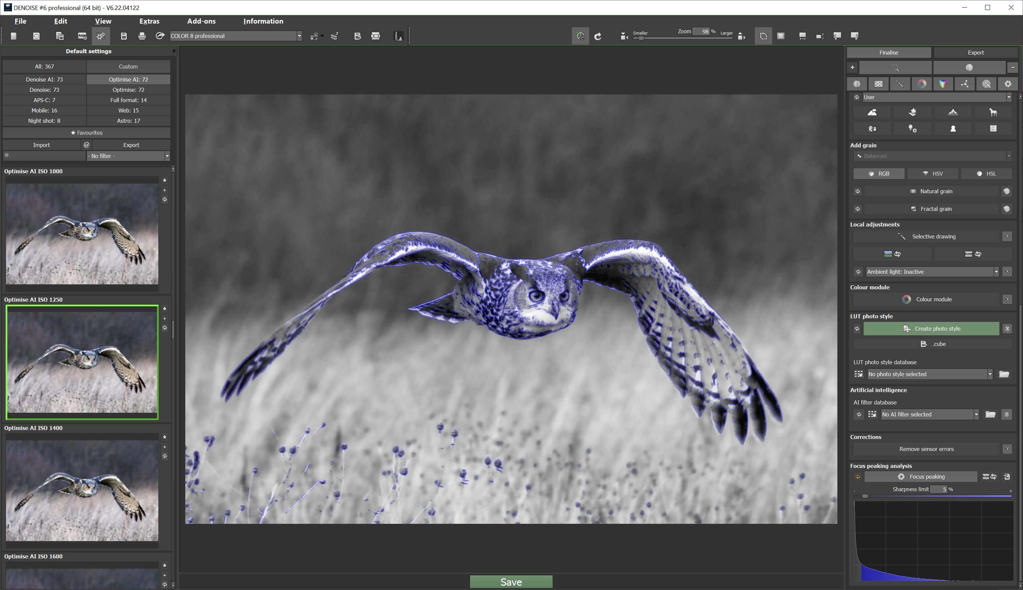
Task: Adjust the Zoom slider handle
Action: [x=641, y=39]
